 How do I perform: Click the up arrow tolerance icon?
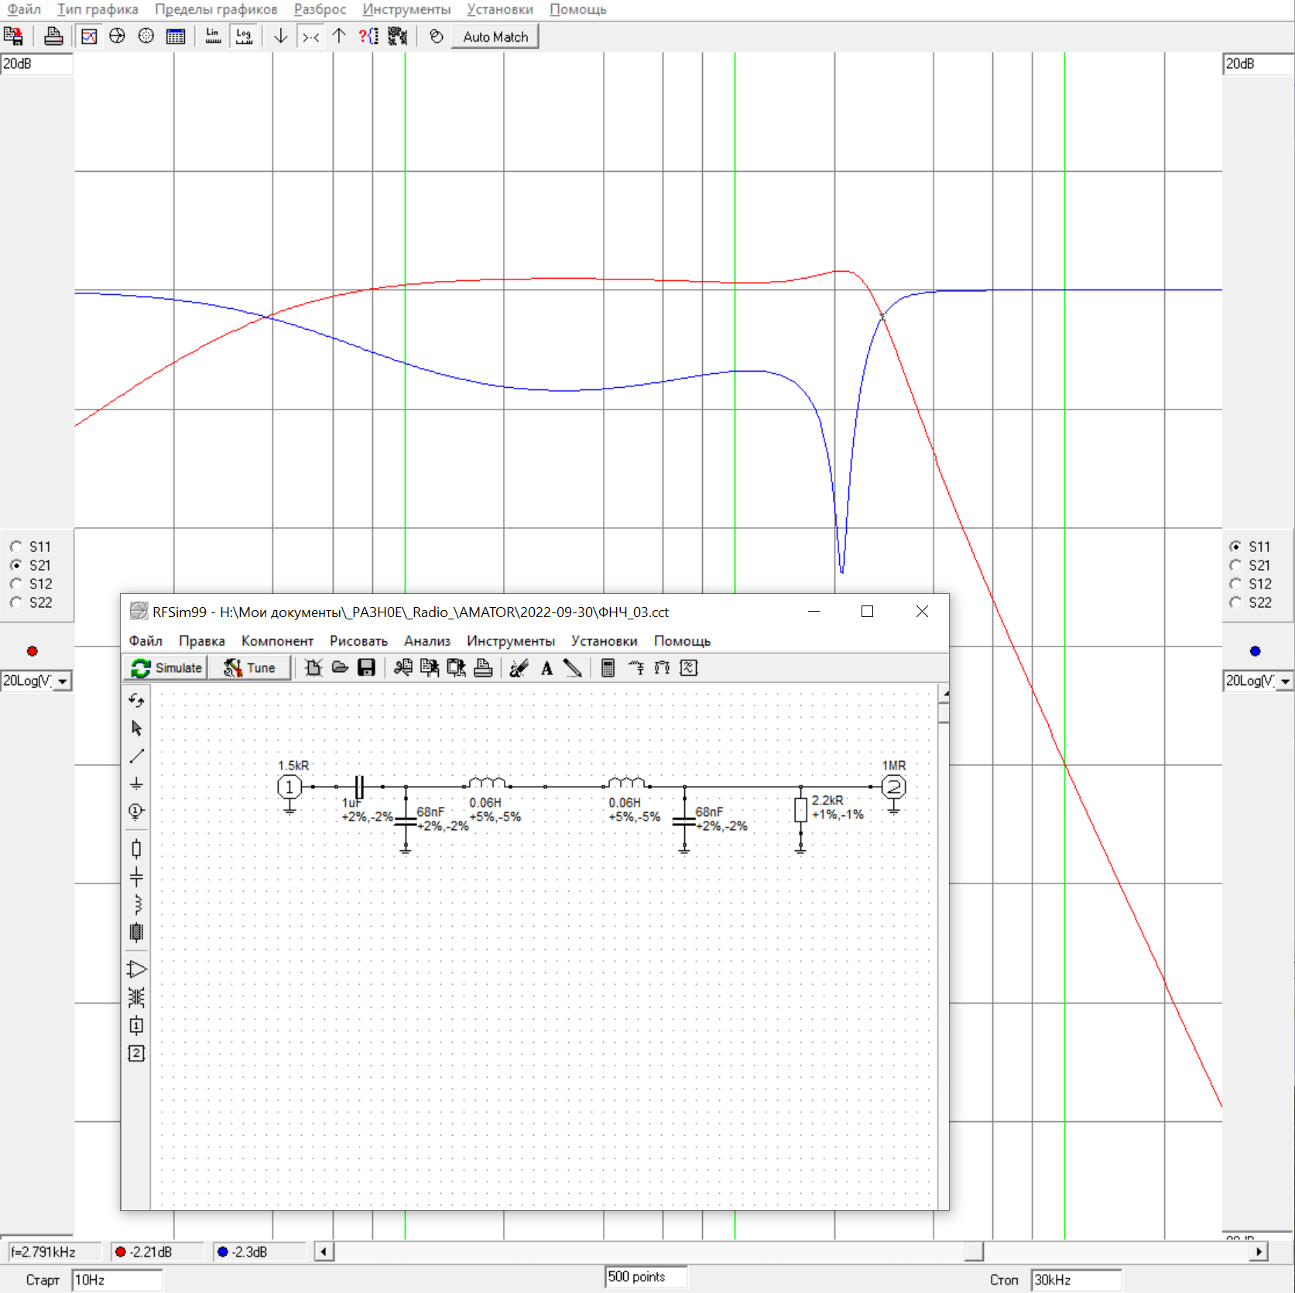(x=339, y=36)
